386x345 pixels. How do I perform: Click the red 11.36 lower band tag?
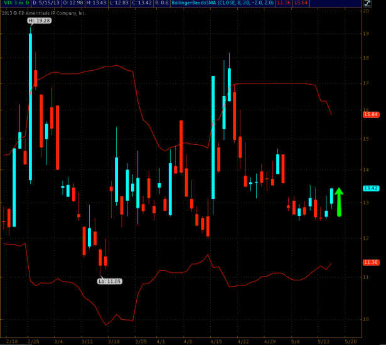coord(370,262)
